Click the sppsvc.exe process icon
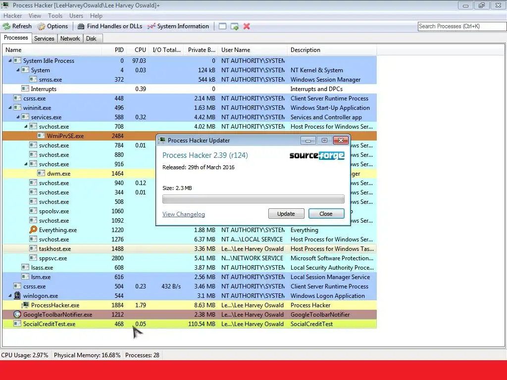This screenshot has height=380, width=507. [x=33, y=258]
